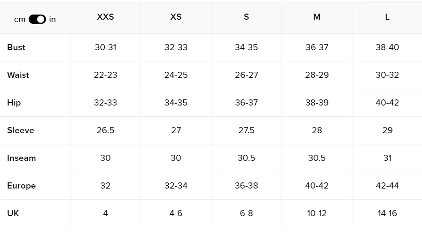Click the Waist row label

(18, 75)
